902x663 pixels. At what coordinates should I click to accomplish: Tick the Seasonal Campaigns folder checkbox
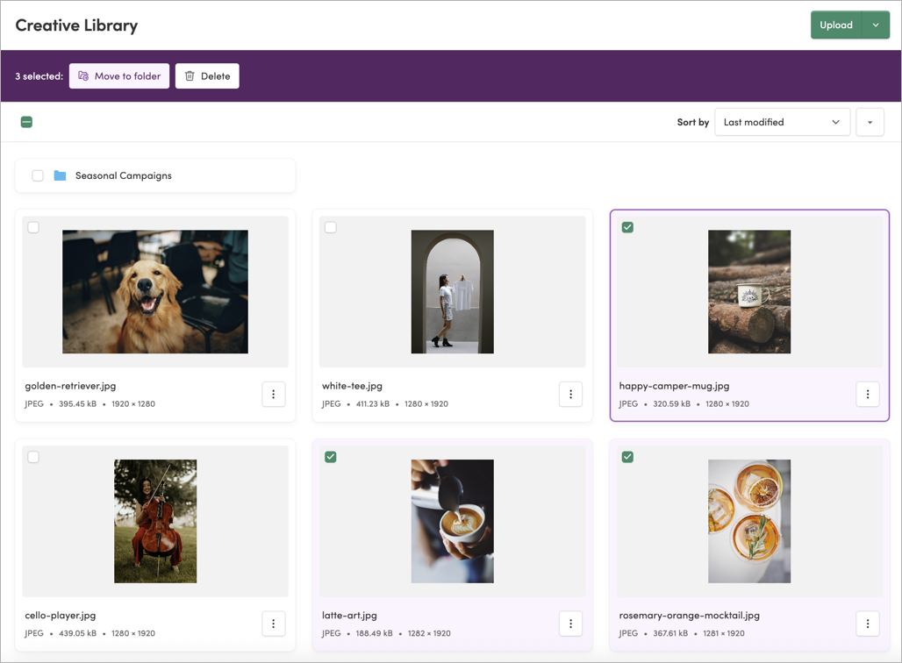(38, 175)
